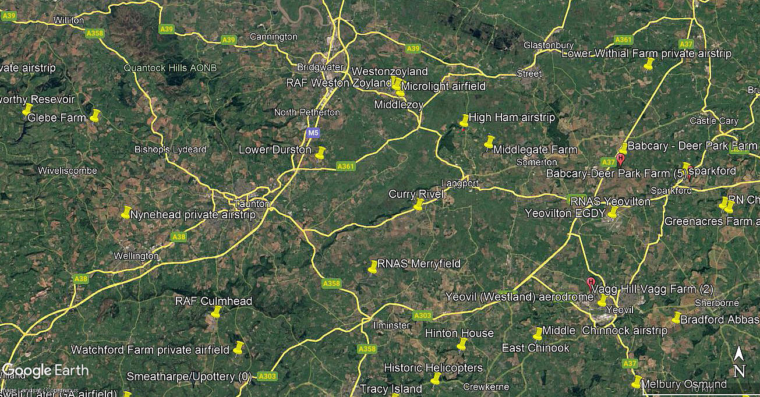The width and height of the screenshot is (760, 397).
Task: Click the Babcary-Deer Park Farm red heliport marker
Action: [620, 159]
